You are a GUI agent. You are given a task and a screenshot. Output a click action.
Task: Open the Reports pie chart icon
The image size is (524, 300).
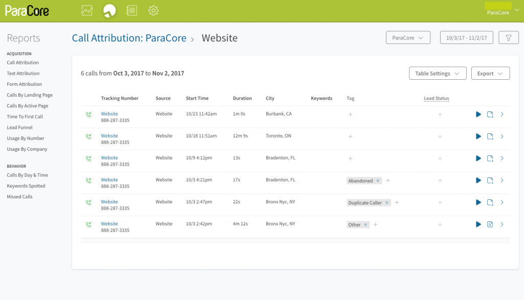click(x=110, y=11)
